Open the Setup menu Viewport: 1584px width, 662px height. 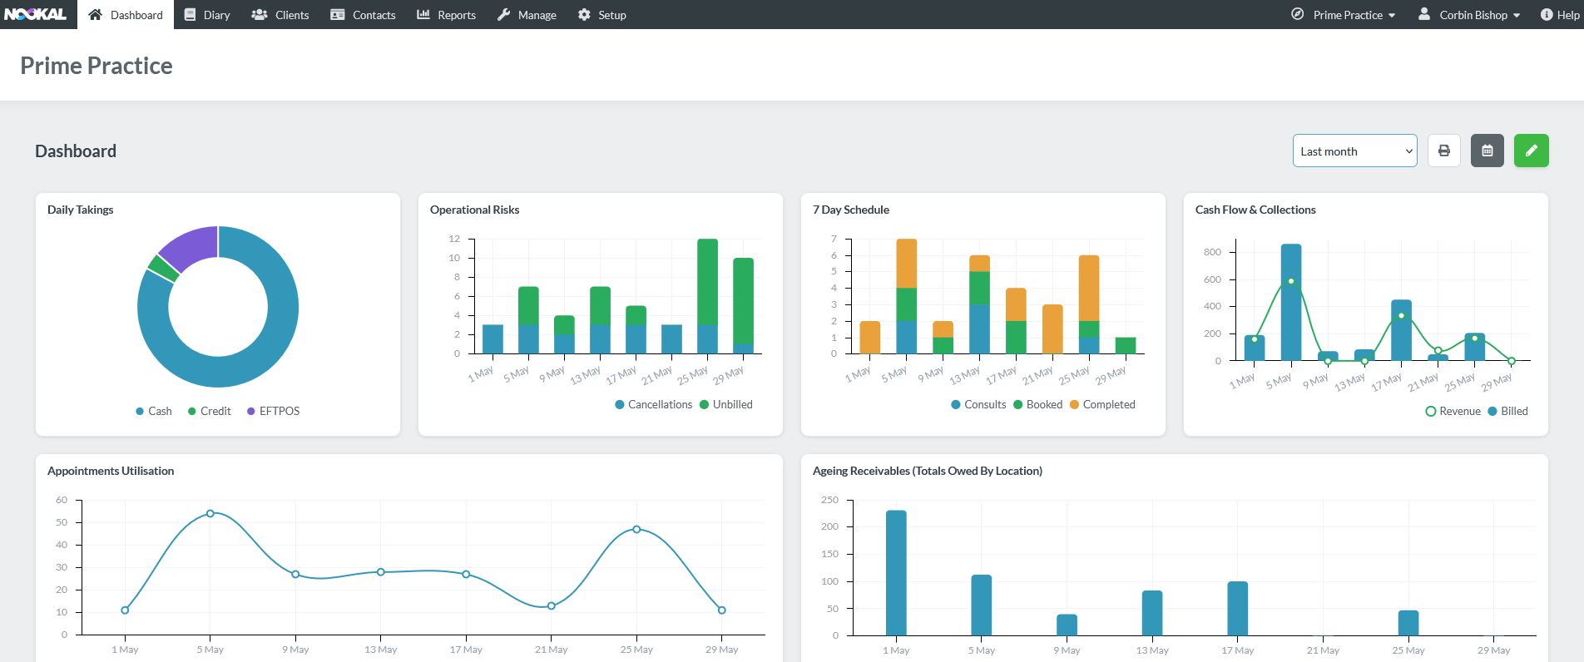click(601, 15)
